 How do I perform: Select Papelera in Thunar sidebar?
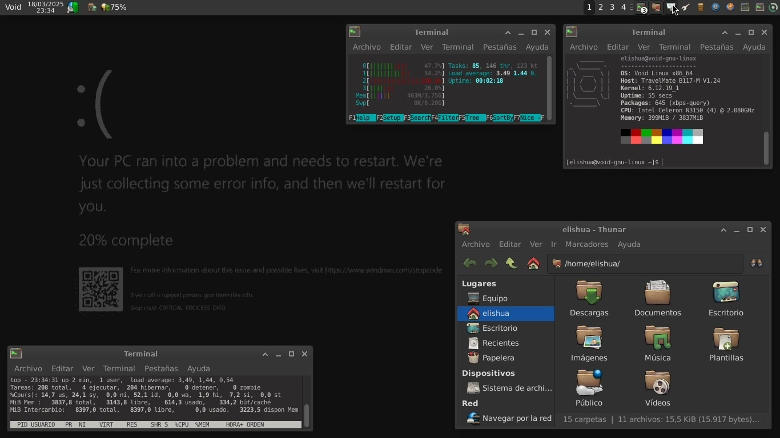(x=498, y=358)
